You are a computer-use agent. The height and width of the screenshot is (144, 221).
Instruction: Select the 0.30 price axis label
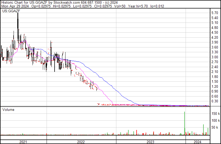coord(215,101)
